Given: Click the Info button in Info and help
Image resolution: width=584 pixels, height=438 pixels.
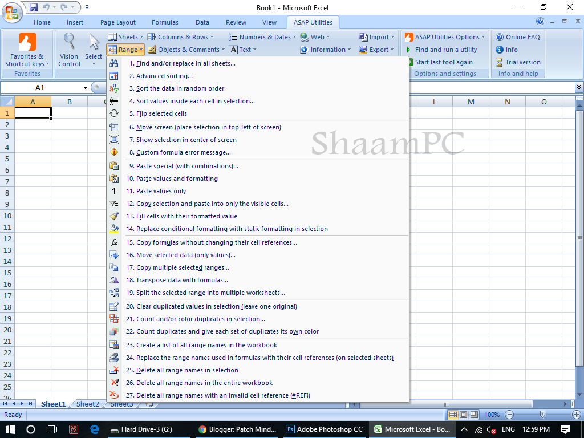Looking at the screenshot, I should point(506,50).
